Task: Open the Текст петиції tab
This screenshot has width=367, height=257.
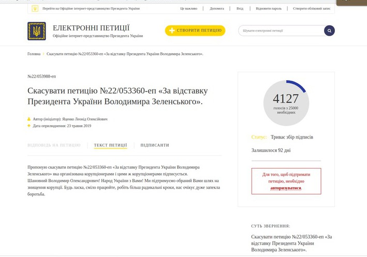Action: [110, 145]
